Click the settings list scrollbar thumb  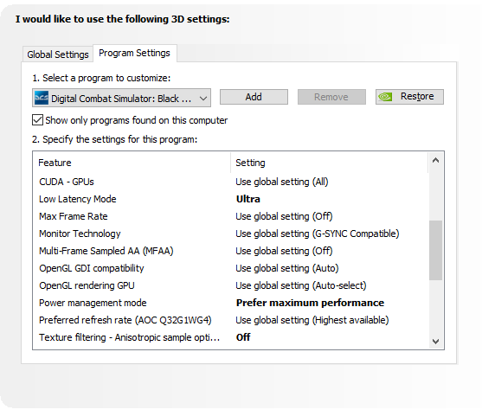pos(435,250)
